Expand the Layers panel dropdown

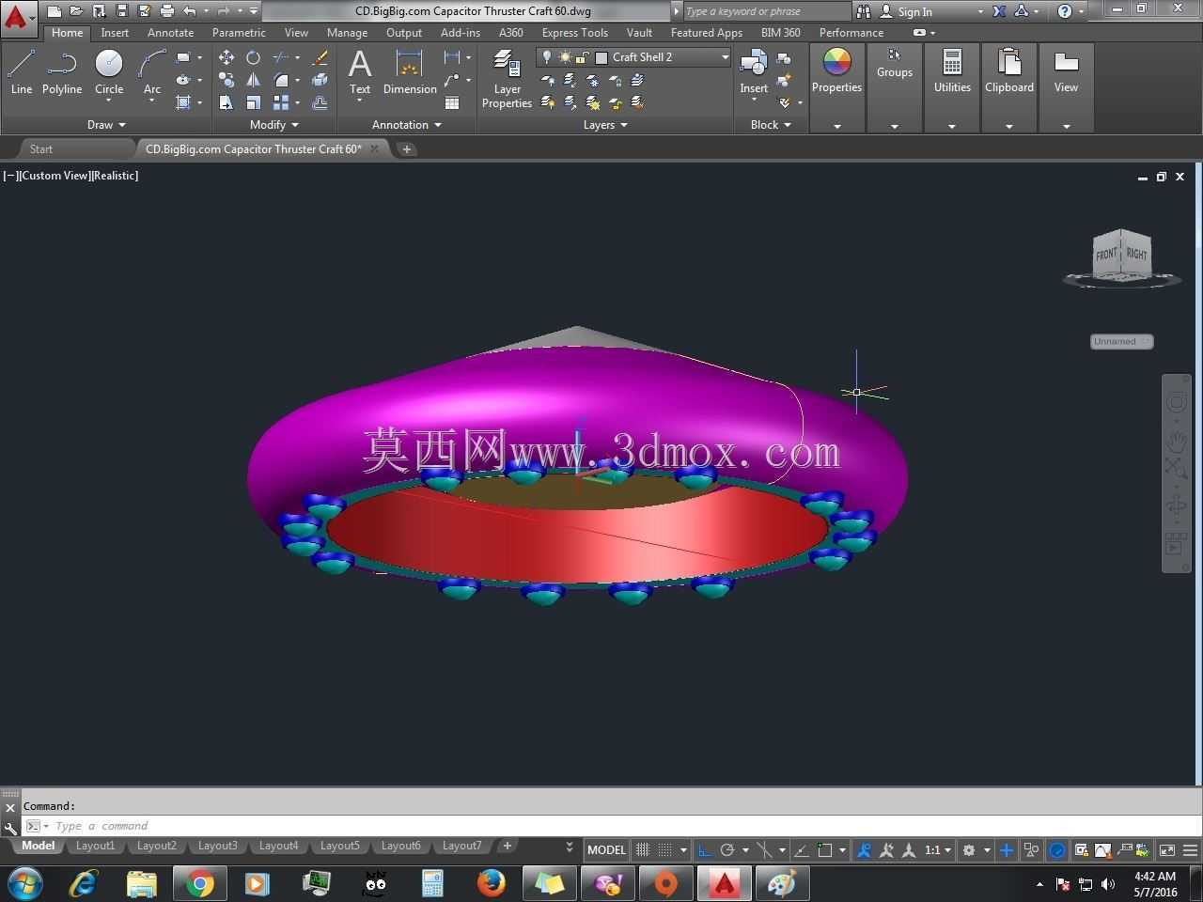click(605, 124)
